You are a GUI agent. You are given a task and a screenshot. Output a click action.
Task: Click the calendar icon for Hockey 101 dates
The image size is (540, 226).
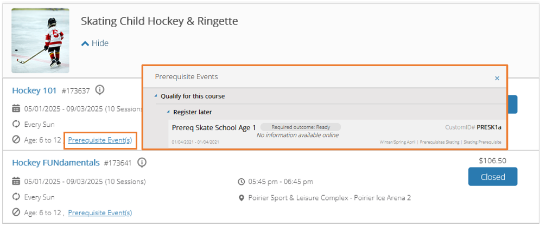coord(16,109)
